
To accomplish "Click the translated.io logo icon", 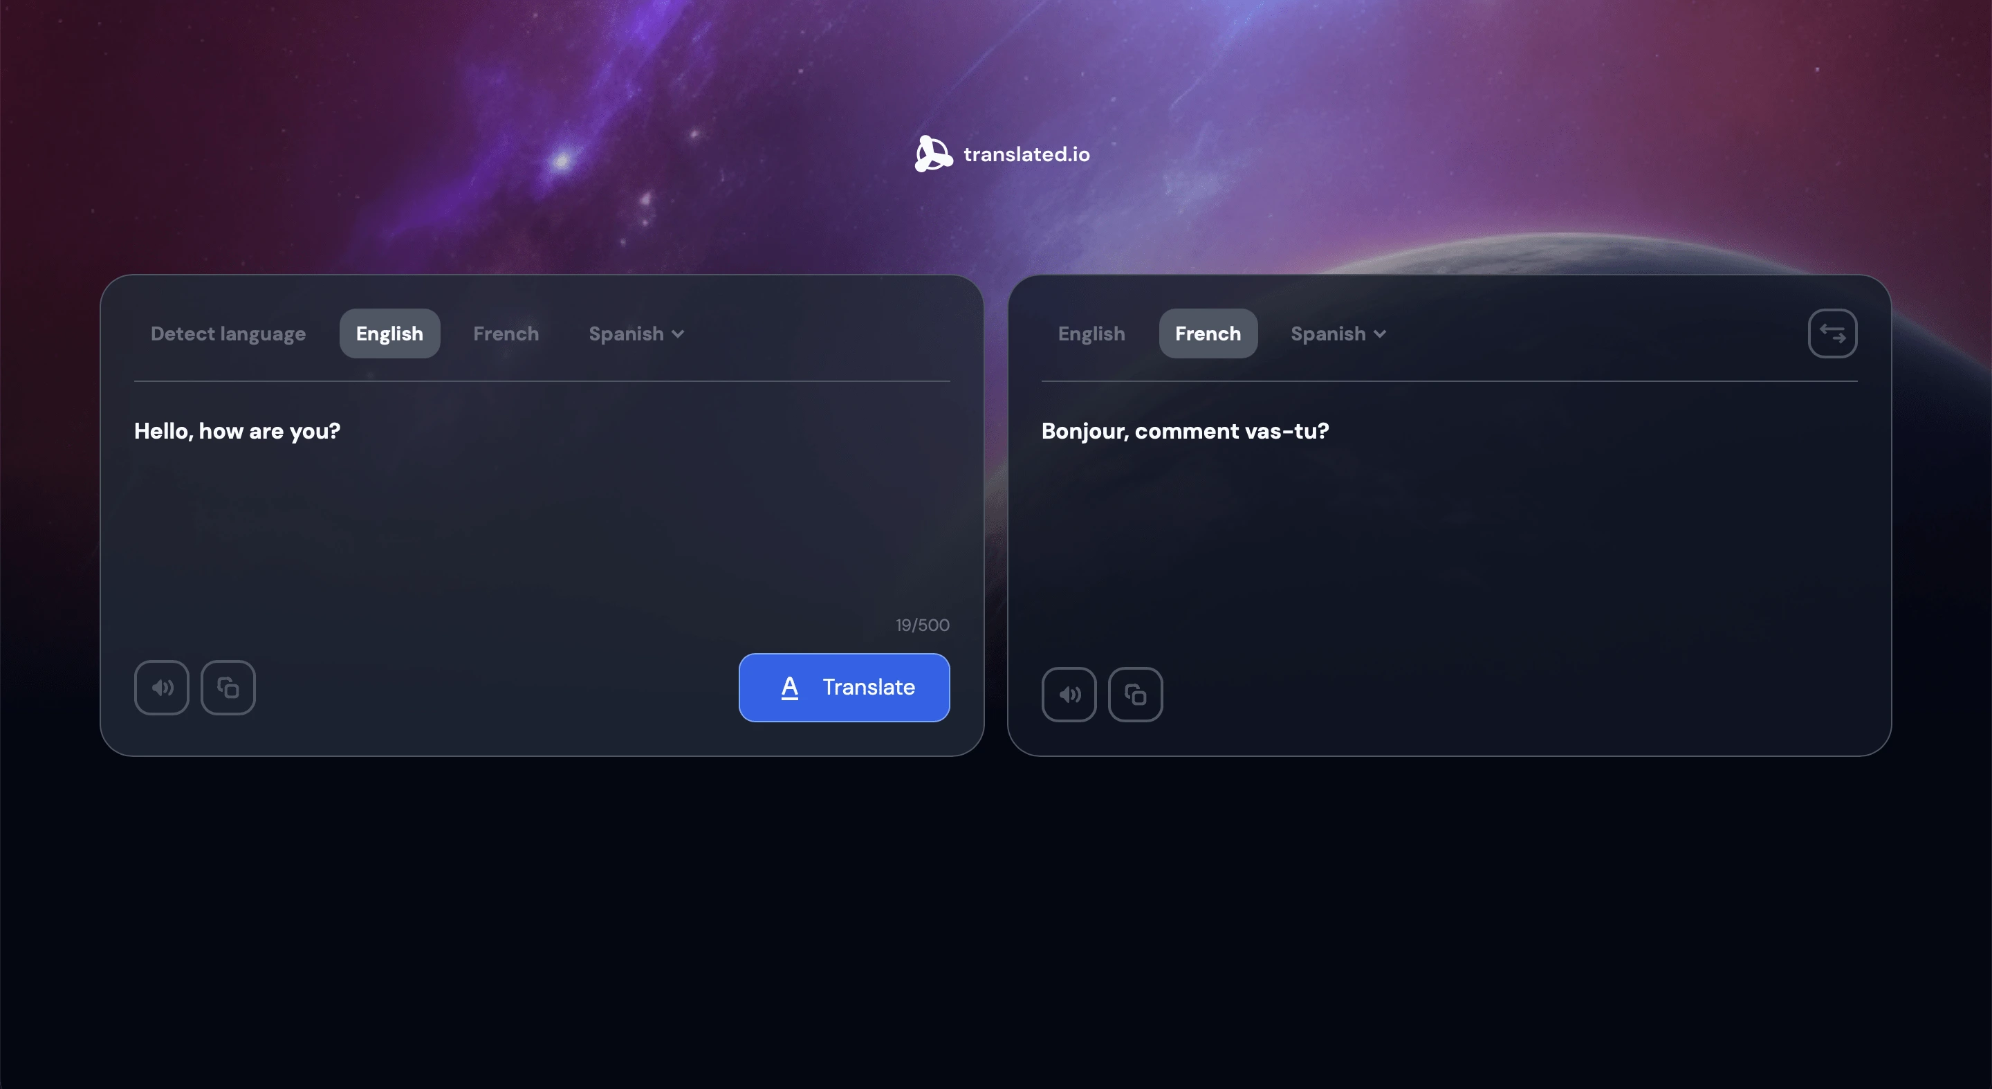I will pos(933,153).
